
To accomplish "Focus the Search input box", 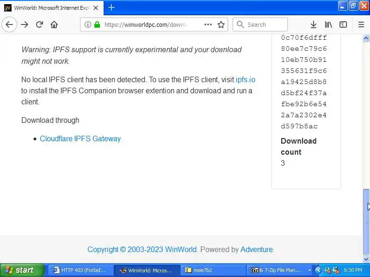I will [260, 24].
